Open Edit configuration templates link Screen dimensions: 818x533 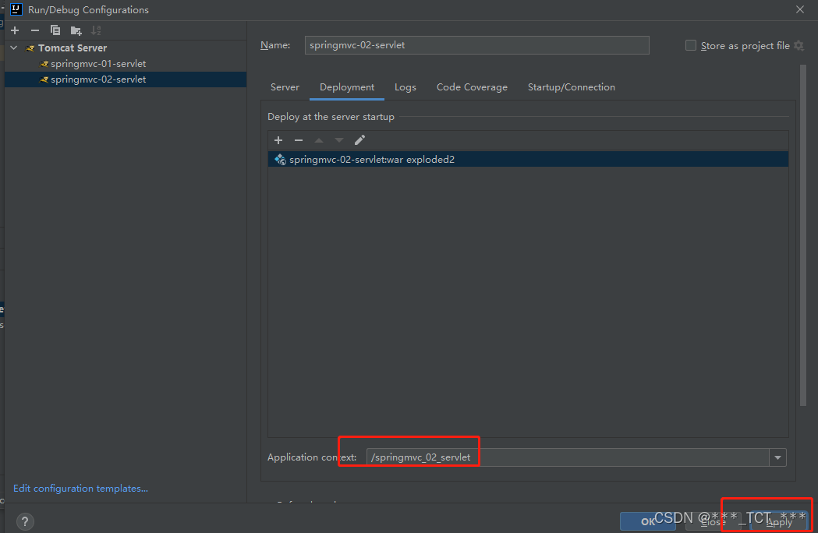pos(80,489)
